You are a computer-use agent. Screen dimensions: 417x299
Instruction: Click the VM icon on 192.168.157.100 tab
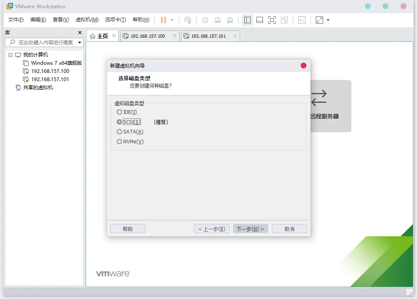[126, 36]
